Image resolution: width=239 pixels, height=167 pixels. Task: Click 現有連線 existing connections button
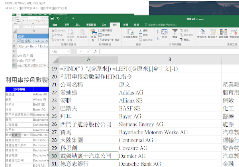coord(82,34)
